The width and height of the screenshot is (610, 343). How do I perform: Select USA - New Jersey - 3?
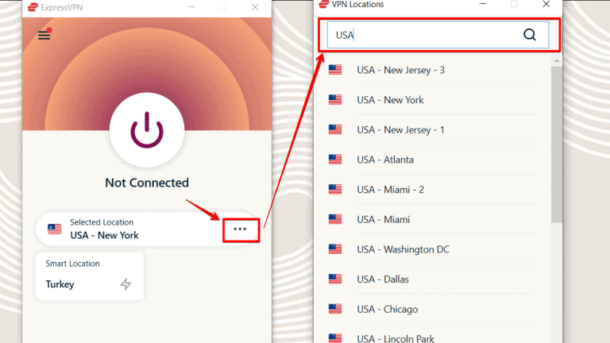(400, 70)
